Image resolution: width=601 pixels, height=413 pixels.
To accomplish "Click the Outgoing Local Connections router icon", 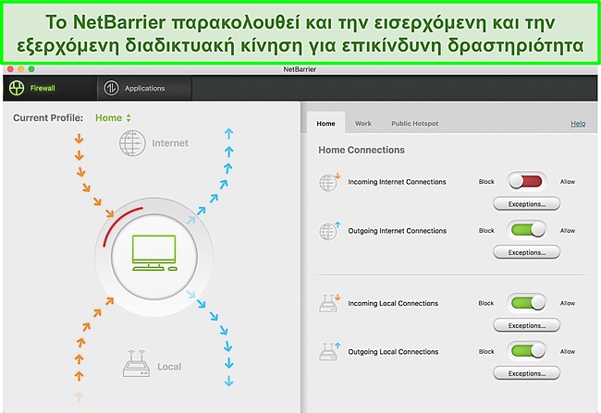I will [329, 352].
